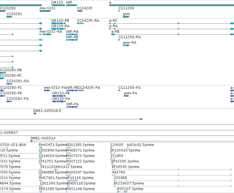The image size is (234, 193).
Task: Open the CG30281-PA protein label
Action: tap(18, 99)
